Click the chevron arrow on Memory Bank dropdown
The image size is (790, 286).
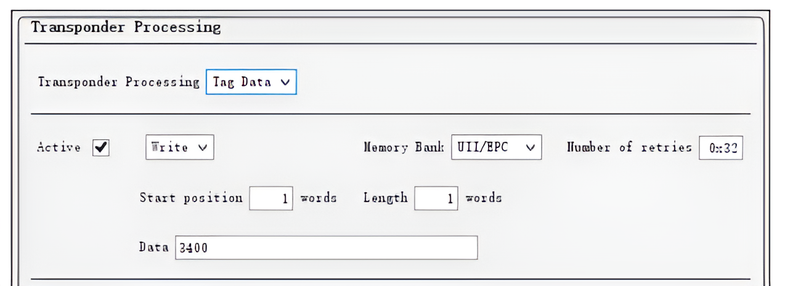coord(530,148)
